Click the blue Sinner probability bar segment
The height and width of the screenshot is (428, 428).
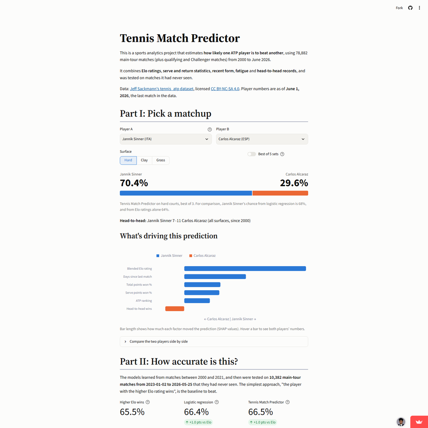[186, 193]
